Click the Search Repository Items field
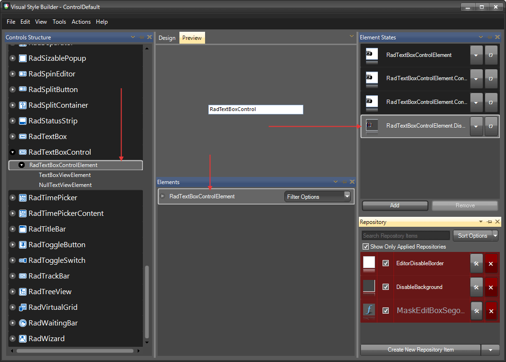The image size is (506, 362). pyautogui.click(x=405, y=235)
